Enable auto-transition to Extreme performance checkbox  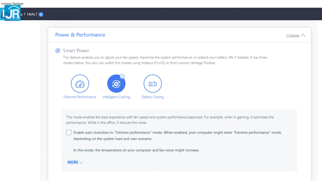point(69,132)
